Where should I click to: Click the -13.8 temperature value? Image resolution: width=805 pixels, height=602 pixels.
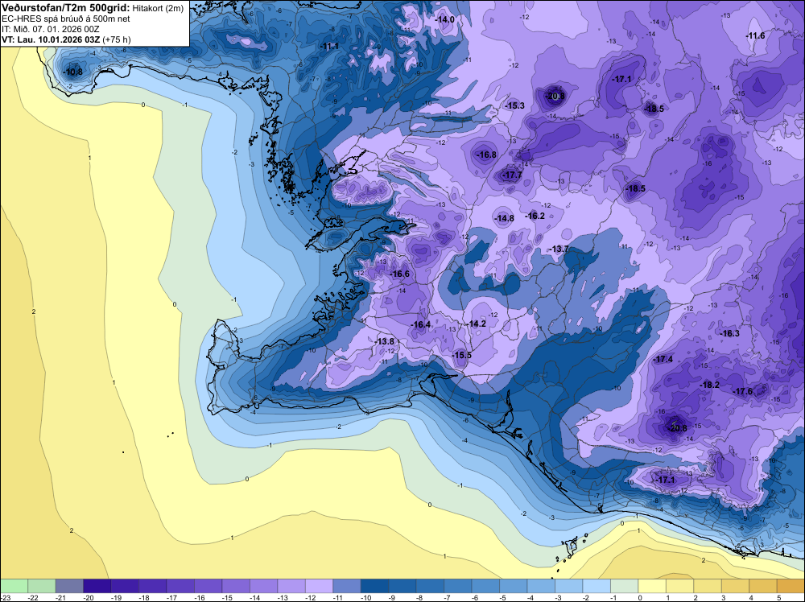(x=385, y=341)
